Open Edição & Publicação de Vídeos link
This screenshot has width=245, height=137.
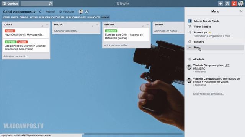211,82
